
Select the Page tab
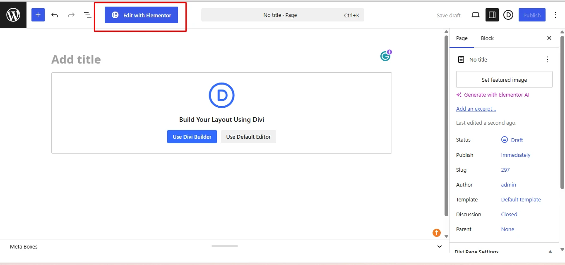pos(462,38)
